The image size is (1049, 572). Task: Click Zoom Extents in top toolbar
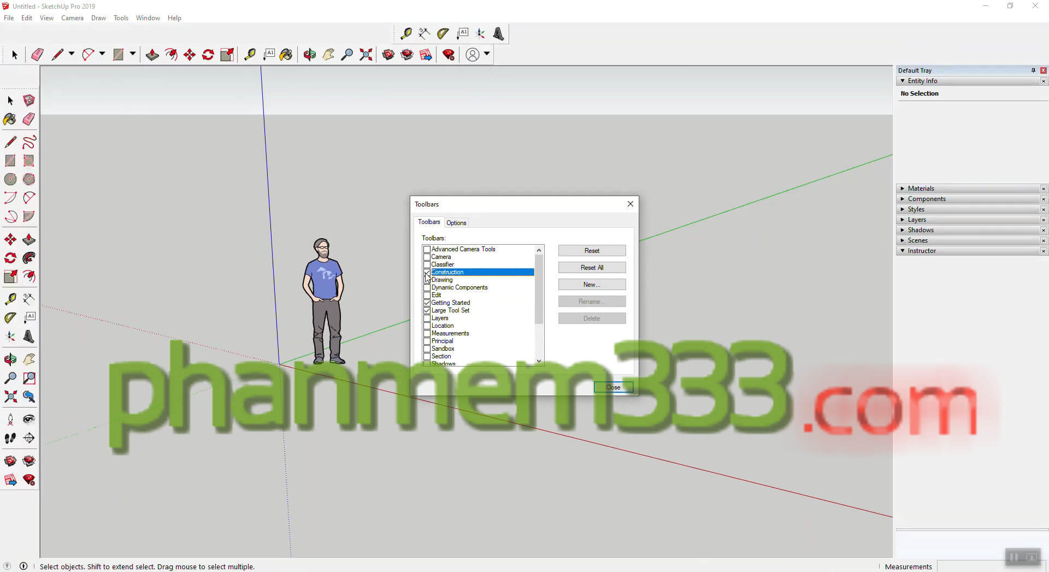tap(366, 55)
